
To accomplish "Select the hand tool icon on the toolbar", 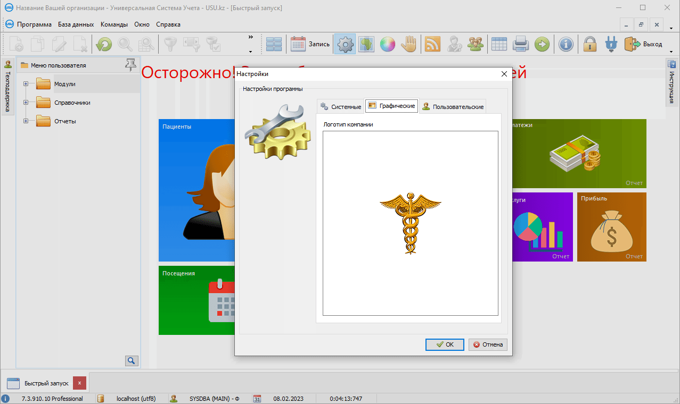I will tap(408, 44).
